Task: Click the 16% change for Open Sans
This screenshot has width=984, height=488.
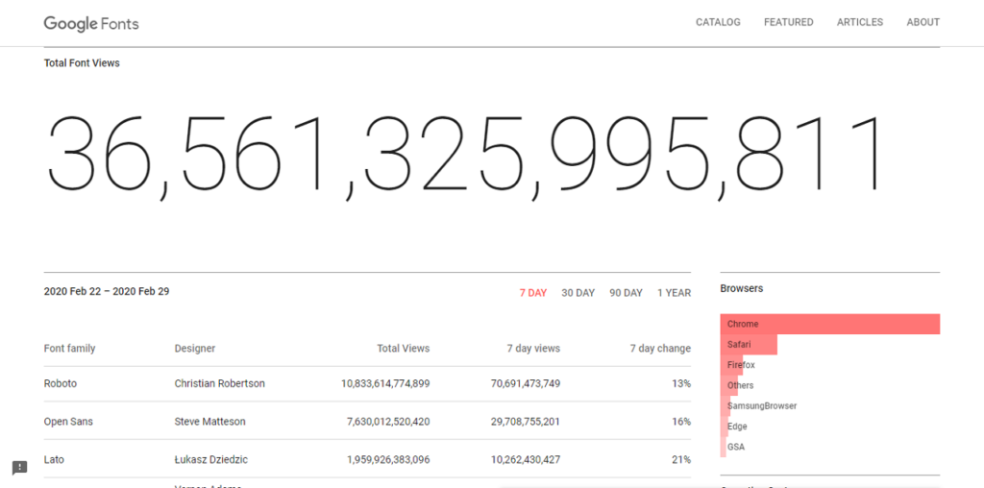Action: pos(681,422)
